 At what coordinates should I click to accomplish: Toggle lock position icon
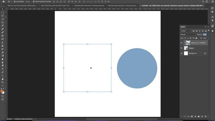(190, 38)
